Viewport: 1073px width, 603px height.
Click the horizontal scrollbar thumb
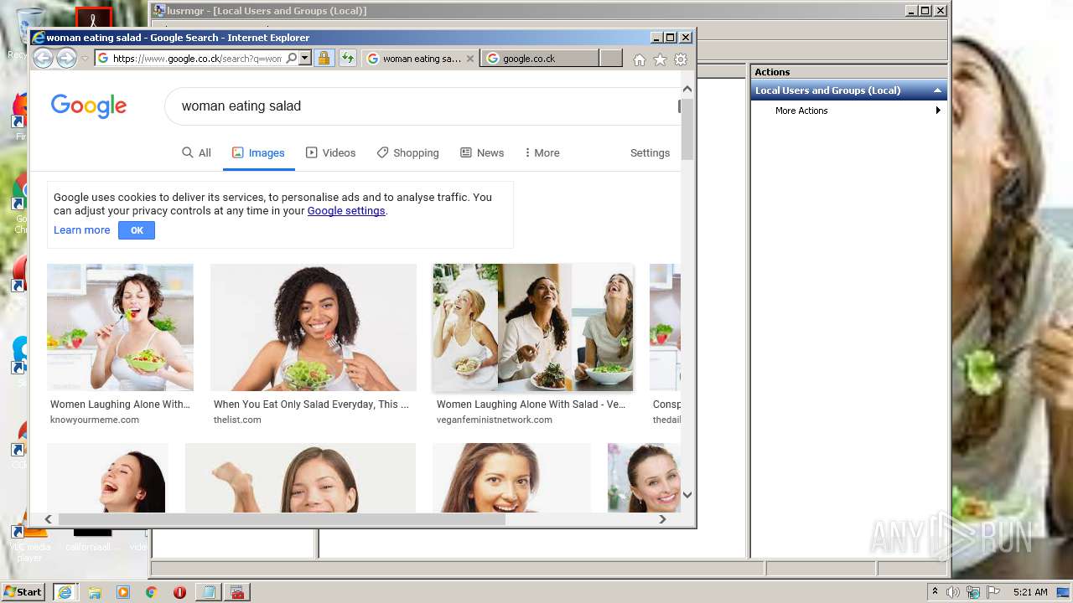pos(282,519)
